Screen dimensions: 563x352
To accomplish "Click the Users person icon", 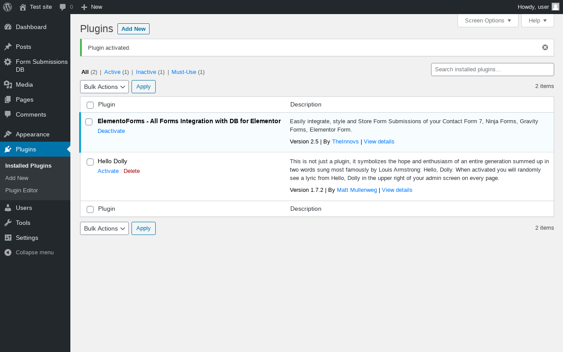I will 8,208.
